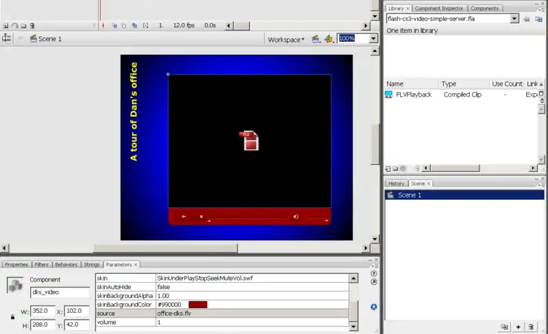Open the library document dropdown list

(x=514, y=19)
